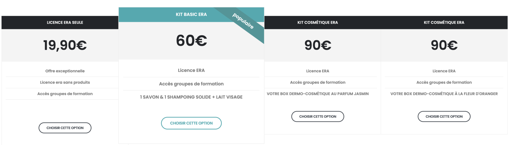
Task: Click the populaire ribbon badge
Action: [243, 21]
